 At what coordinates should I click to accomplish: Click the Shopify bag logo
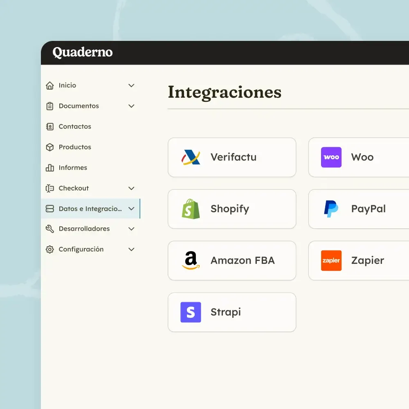pos(191,209)
